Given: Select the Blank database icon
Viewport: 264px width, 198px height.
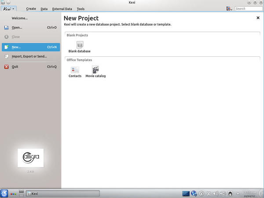Looking at the screenshot, I should (80, 45).
